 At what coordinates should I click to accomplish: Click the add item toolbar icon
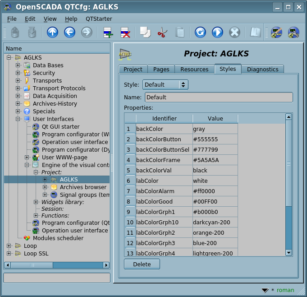coord(108,32)
